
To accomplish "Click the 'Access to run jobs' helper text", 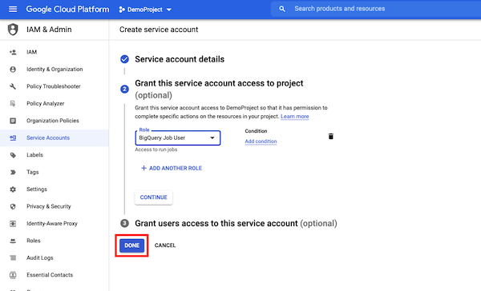I will point(156,149).
